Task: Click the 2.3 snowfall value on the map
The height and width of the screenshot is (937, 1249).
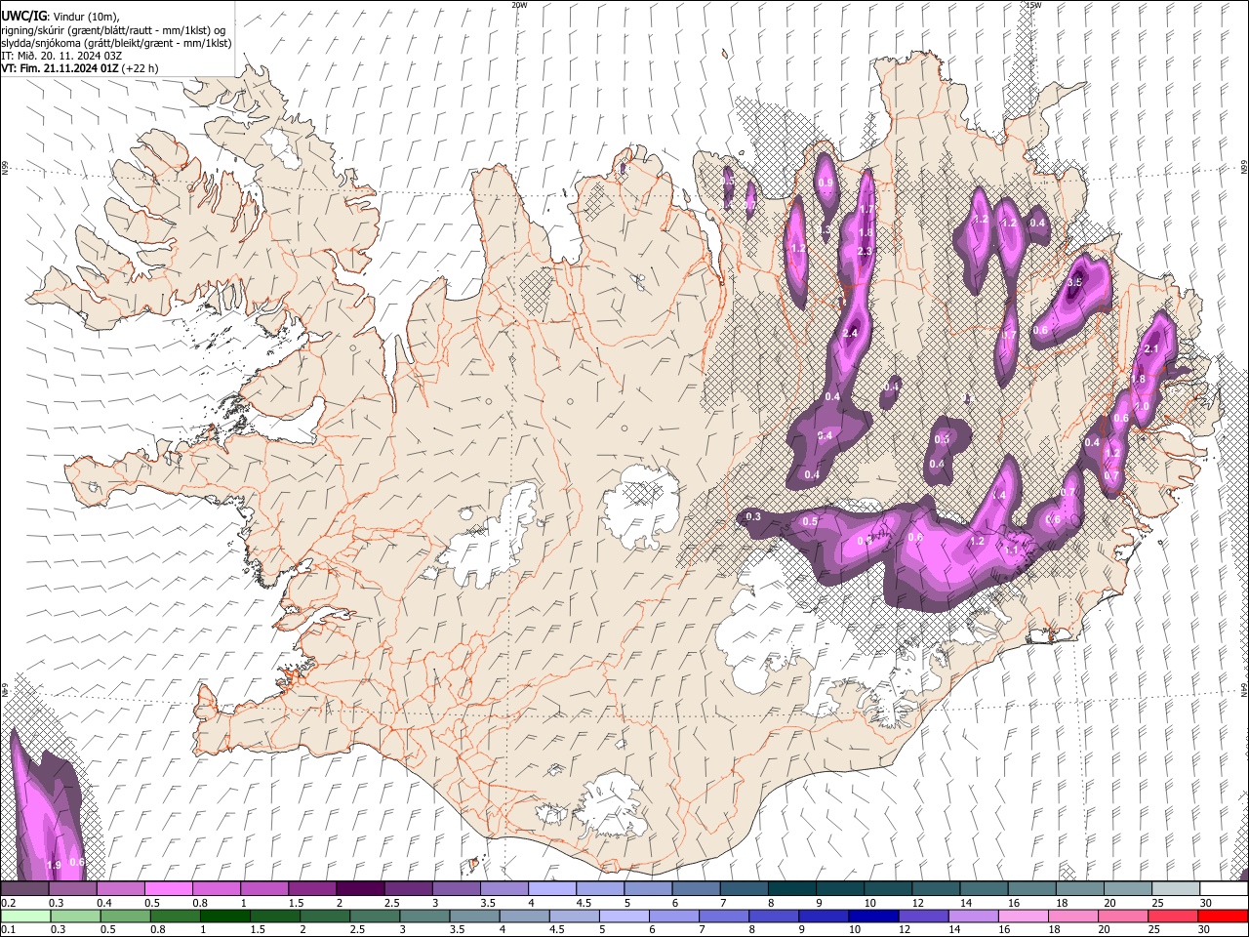Action: tap(864, 252)
